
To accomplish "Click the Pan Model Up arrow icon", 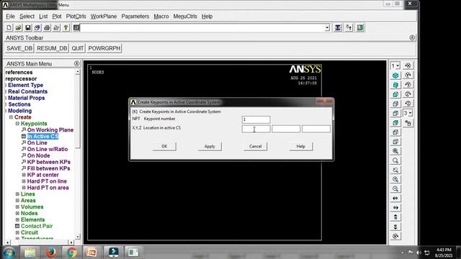I will [395, 217].
